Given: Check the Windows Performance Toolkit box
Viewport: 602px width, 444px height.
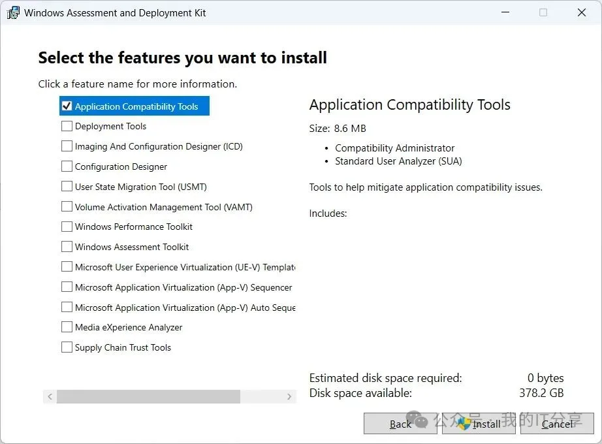Looking at the screenshot, I should coord(67,227).
